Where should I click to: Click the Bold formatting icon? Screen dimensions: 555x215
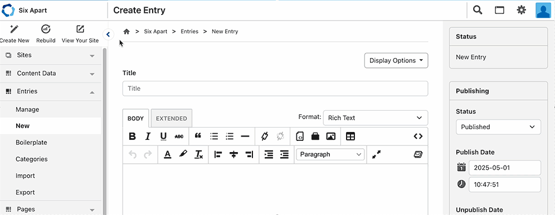[x=133, y=136]
